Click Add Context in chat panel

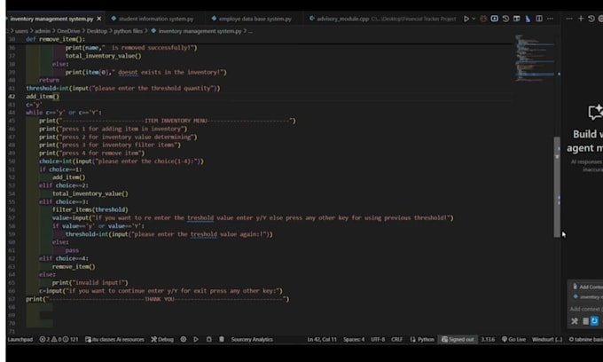588,287
